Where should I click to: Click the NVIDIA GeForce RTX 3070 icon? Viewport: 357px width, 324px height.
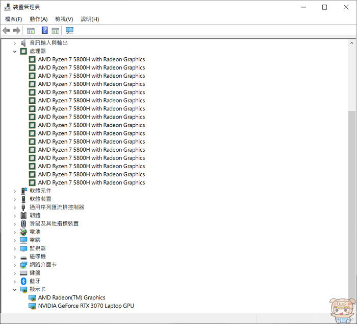32,306
